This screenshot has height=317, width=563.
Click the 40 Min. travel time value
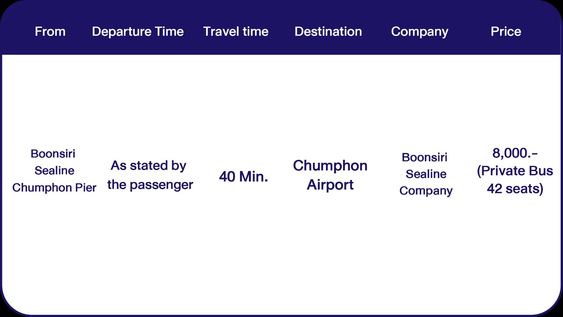click(x=243, y=177)
